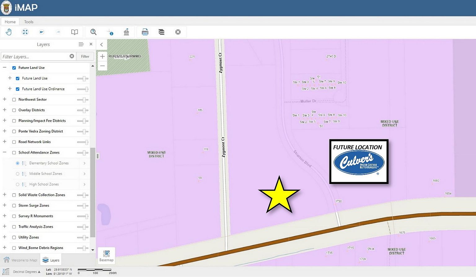
Task: Click the iMAP county seal logo
Action: point(6,8)
